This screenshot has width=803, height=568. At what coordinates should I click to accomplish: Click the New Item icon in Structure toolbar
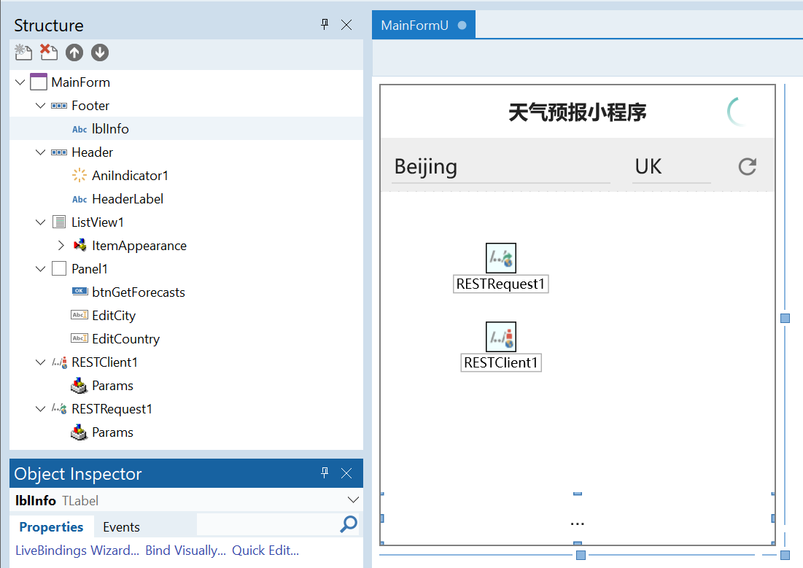(24, 52)
